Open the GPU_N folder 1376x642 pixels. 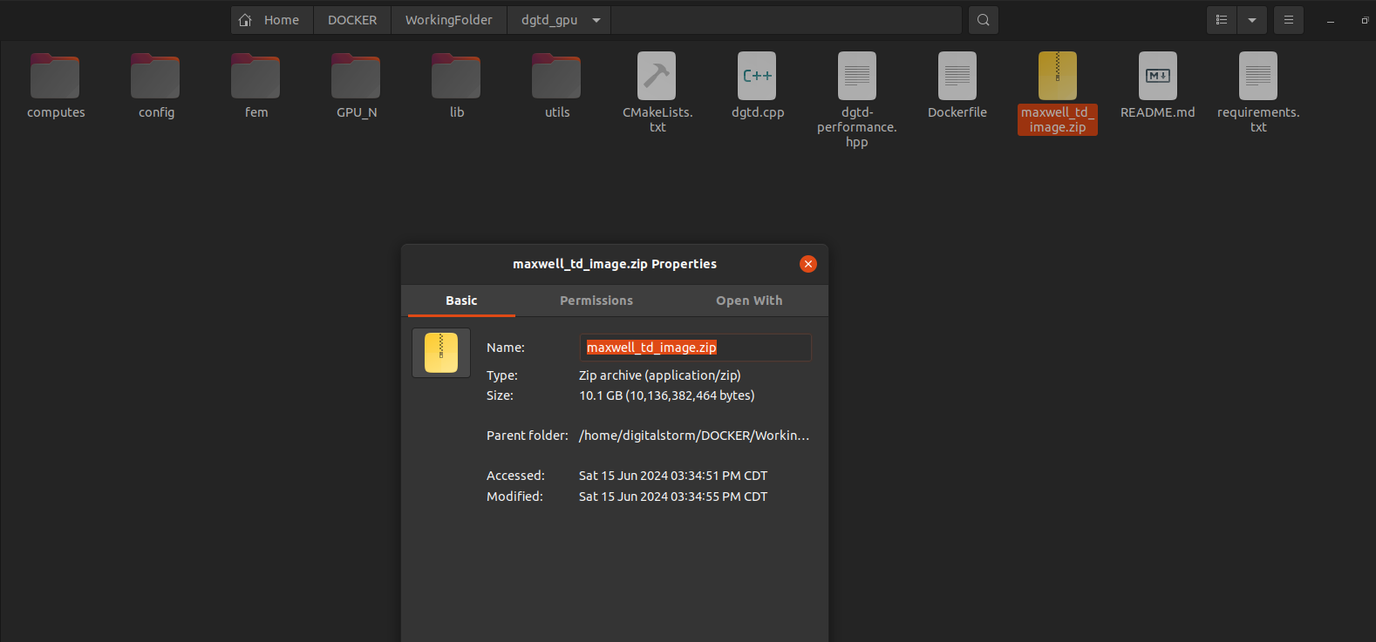356,78
